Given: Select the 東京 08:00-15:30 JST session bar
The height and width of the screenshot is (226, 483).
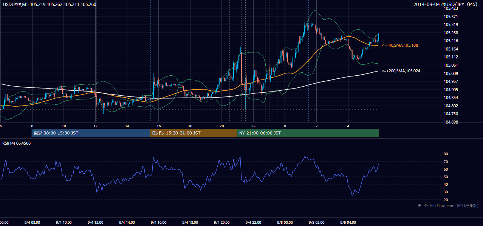Looking at the screenshot, I should pyautogui.click(x=91, y=133).
